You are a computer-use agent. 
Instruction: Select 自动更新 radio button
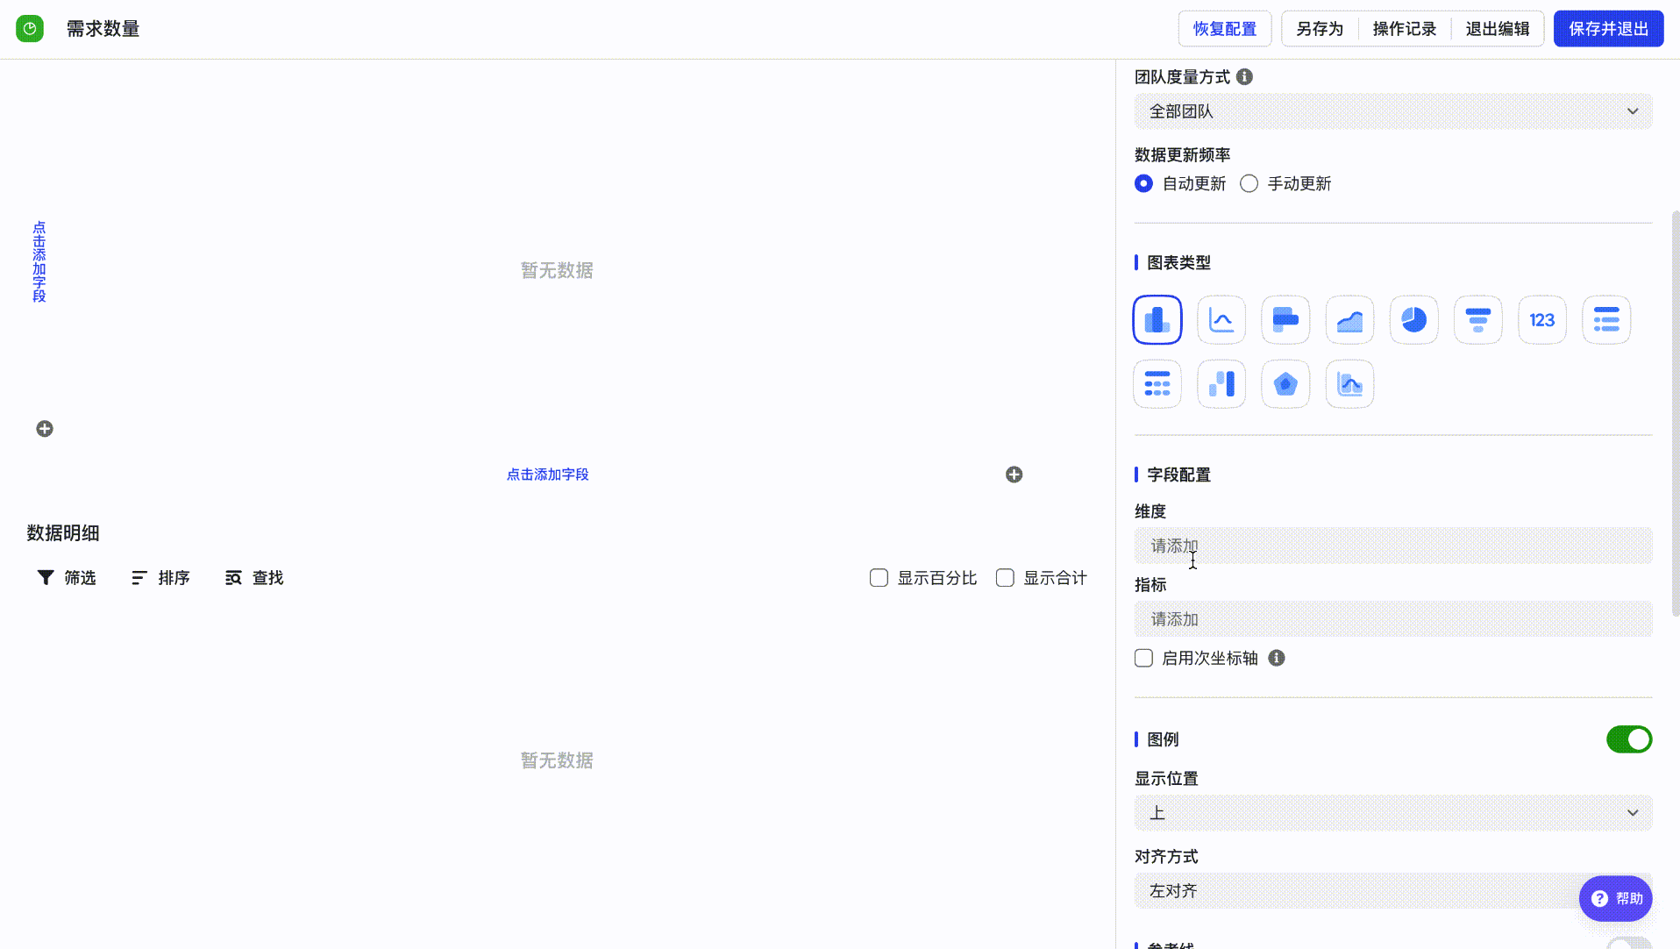coord(1143,183)
